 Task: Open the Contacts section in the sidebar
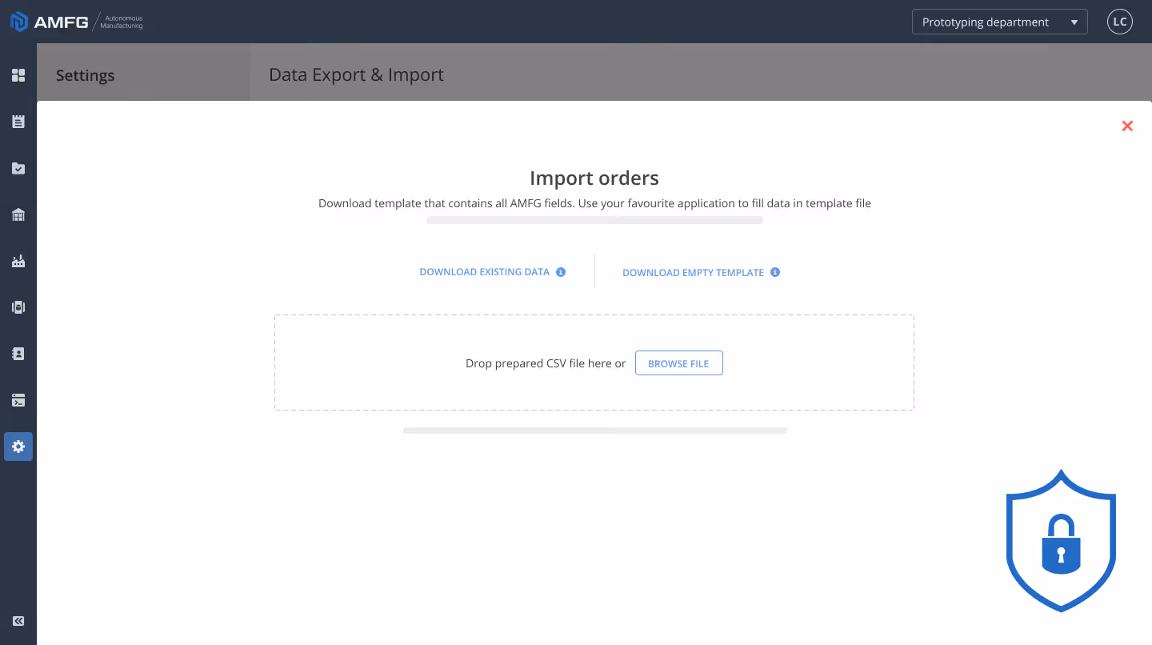(18, 353)
